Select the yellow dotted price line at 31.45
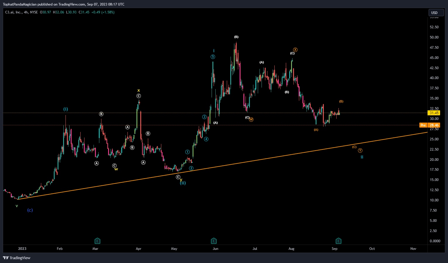This screenshot has height=263, width=448. coord(215,113)
